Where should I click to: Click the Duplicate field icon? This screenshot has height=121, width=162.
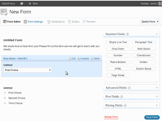pos(79,58)
